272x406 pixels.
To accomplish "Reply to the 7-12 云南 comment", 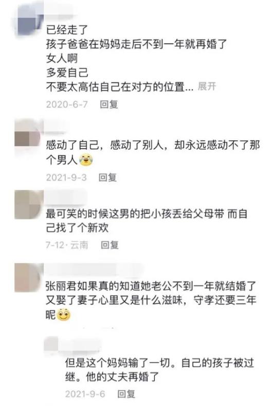I will (110, 245).
